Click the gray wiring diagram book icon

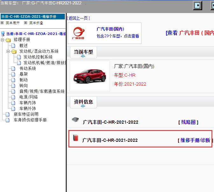75,120
